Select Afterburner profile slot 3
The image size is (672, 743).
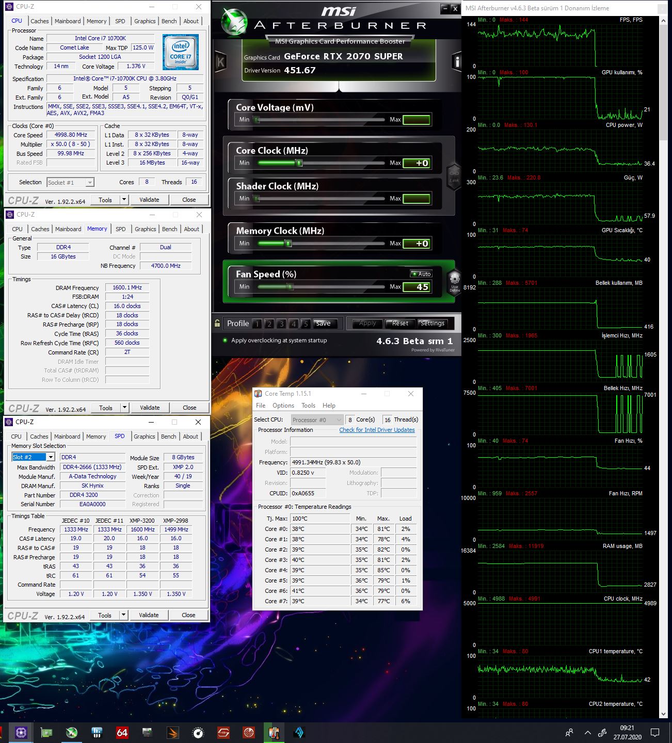281,324
